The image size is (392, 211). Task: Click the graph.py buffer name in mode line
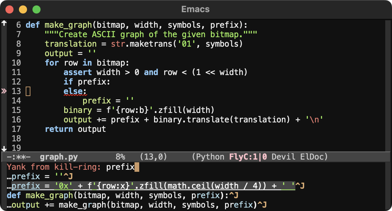click(58, 157)
